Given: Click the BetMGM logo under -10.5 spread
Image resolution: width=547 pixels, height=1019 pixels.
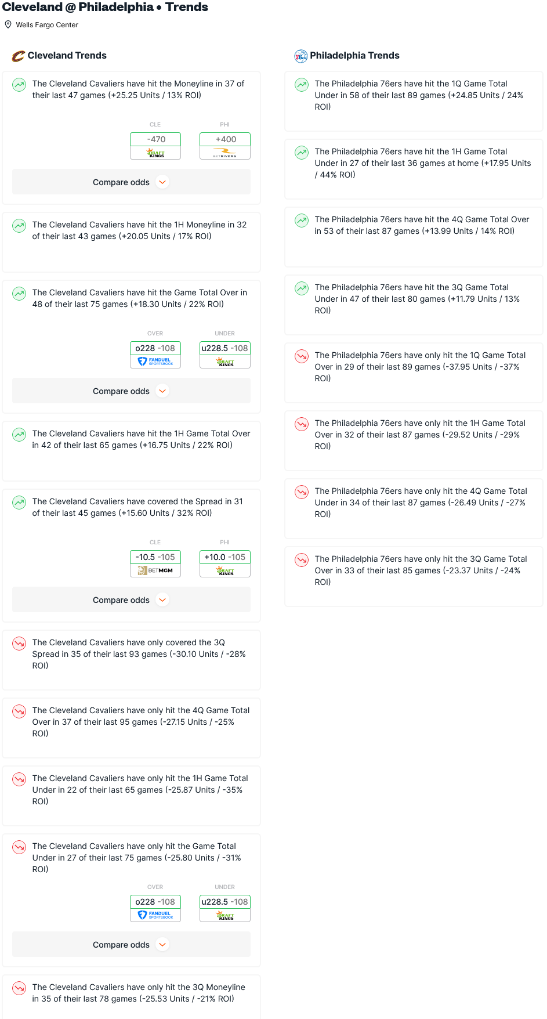Looking at the screenshot, I should [x=155, y=571].
